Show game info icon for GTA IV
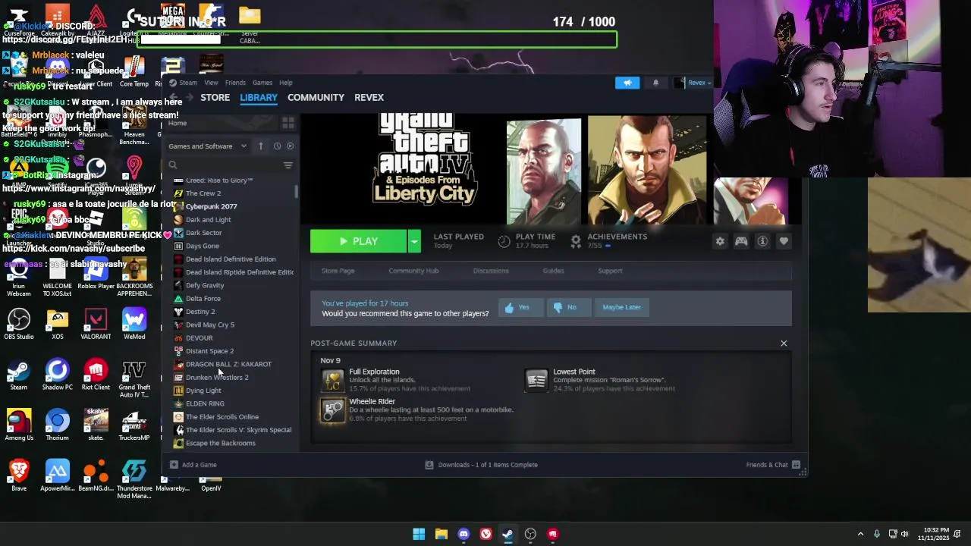Screen dimensions: 971x546 762,241
